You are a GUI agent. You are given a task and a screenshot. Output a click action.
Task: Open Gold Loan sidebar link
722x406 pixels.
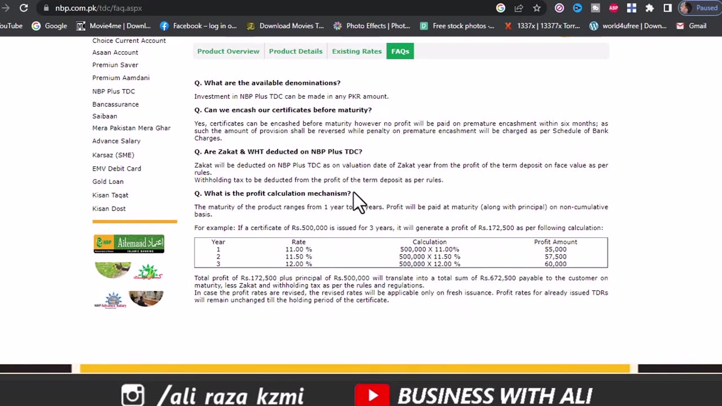pos(108,182)
